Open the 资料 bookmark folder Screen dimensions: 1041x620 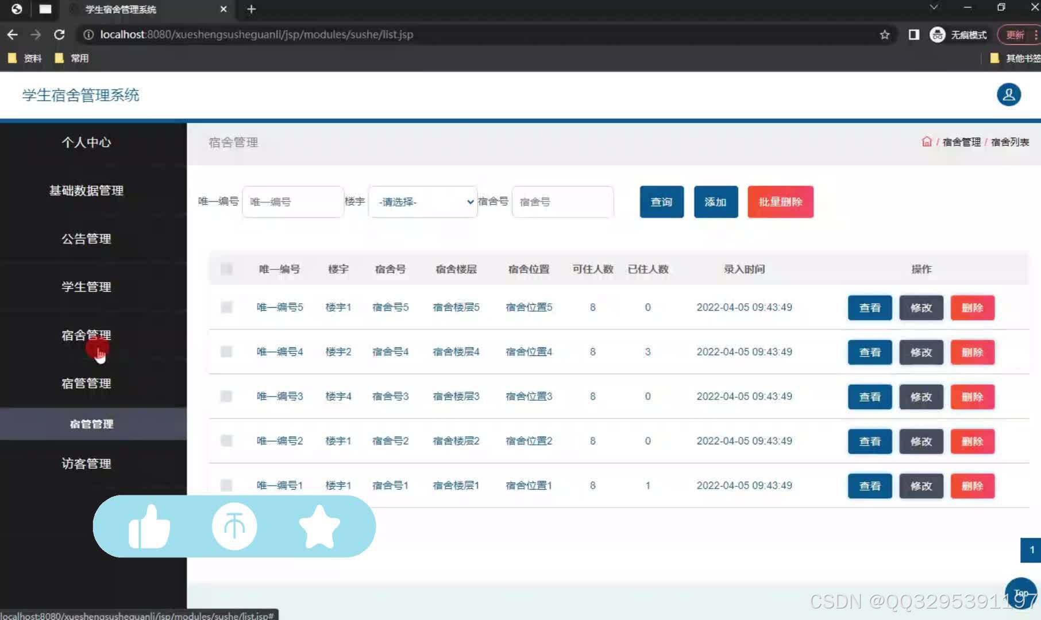click(x=25, y=58)
